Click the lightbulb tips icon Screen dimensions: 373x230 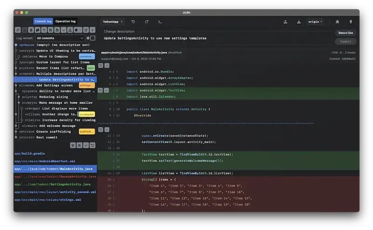(x=351, y=21)
